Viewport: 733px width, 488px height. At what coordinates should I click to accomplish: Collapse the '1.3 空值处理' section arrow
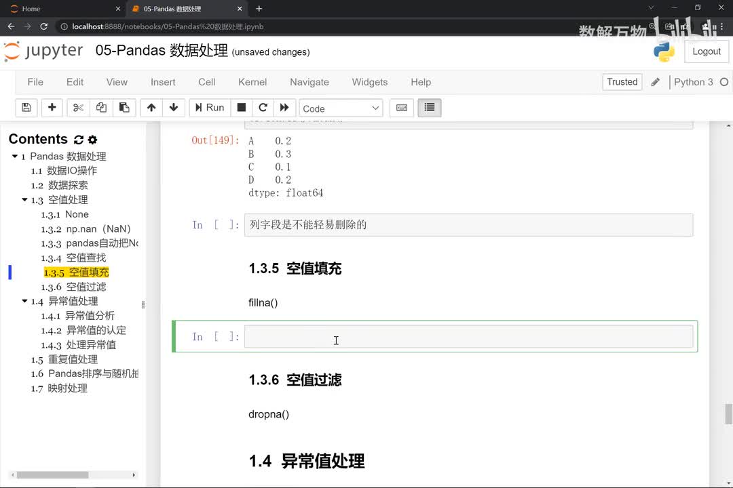coord(24,199)
